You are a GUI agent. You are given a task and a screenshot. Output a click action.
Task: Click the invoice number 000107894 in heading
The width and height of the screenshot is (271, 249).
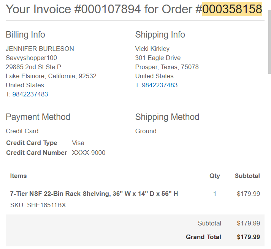tap(111, 9)
